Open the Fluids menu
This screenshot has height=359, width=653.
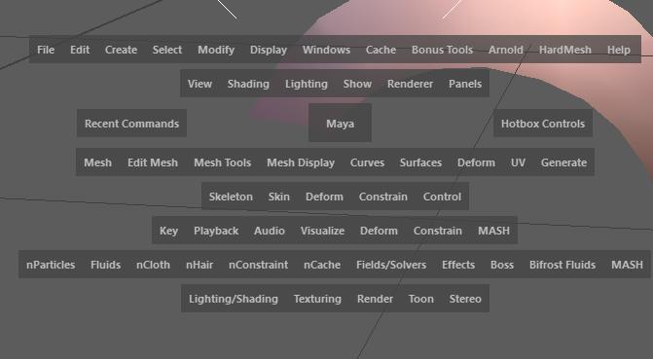[x=105, y=265]
